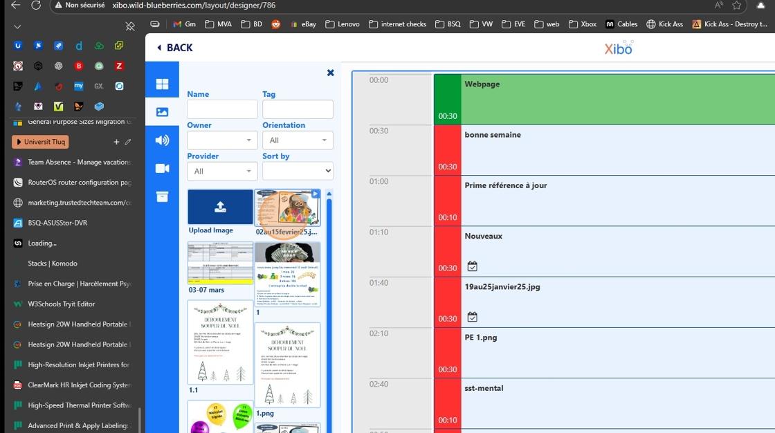Image resolution: width=775 pixels, height=433 pixels.
Task: Open the Sort by select box
Action: pyautogui.click(x=298, y=172)
